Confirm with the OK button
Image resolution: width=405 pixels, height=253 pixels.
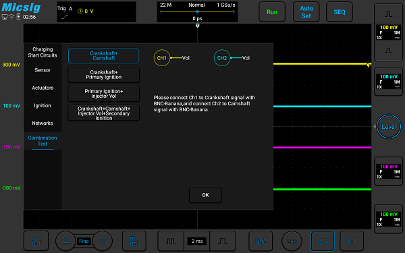(205, 195)
